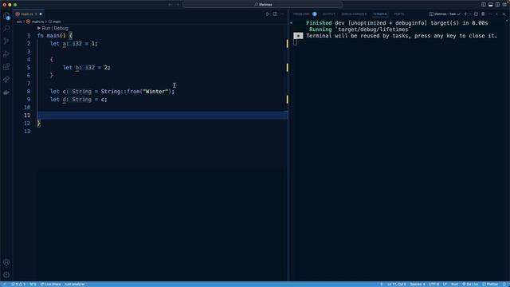The height and width of the screenshot is (287, 510).
Task: Click the main.rs breadcrumb
Action: [x=37, y=22]
